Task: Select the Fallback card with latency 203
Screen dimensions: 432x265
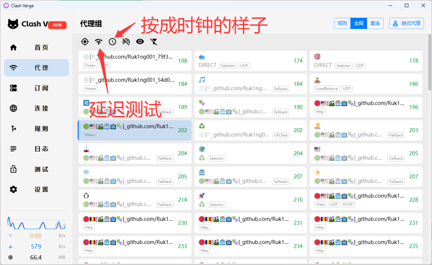Action: (x=366, y=130)
